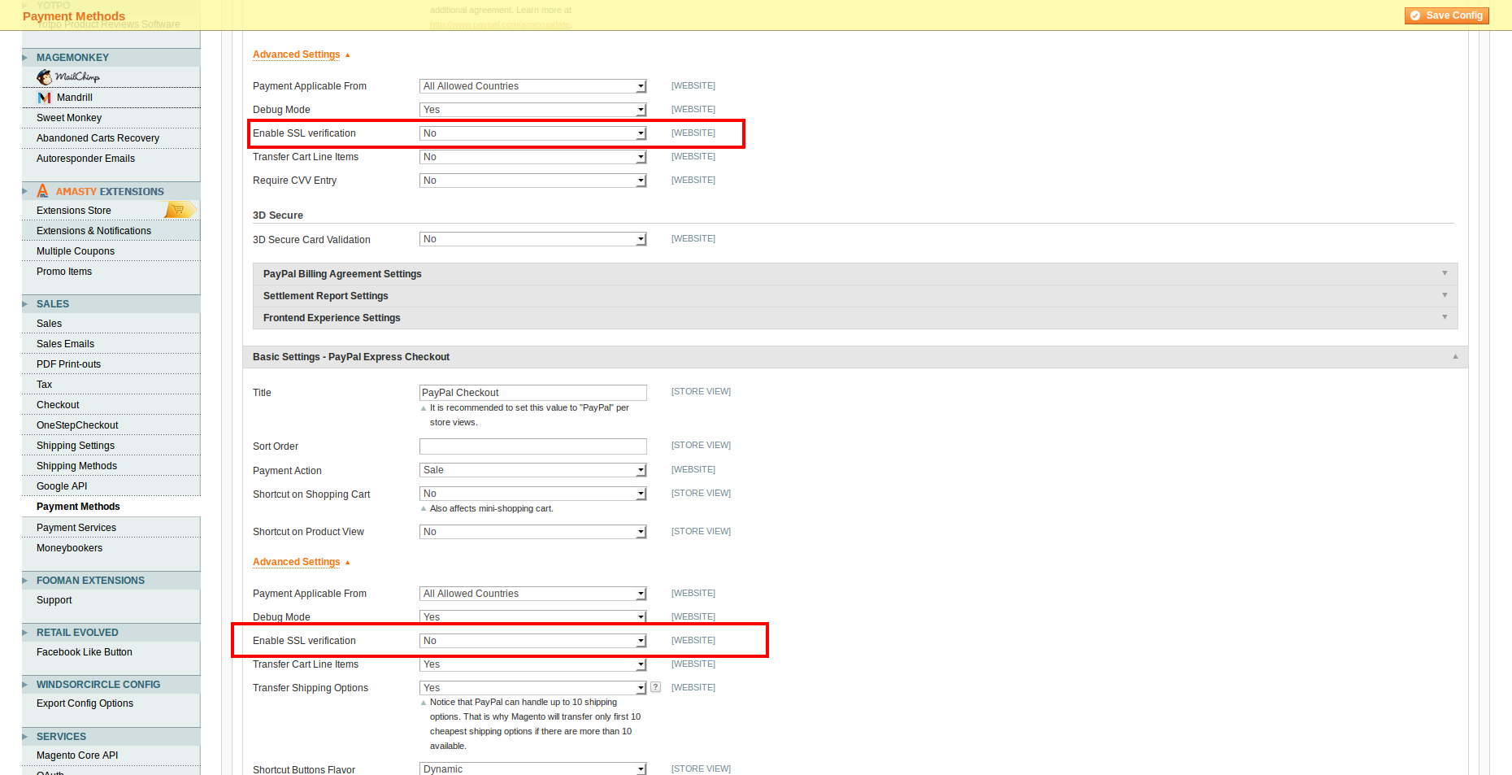Open Shipping Methods section
The image size is (1512, 775).
pyautogui.click(x=76, y=466)
